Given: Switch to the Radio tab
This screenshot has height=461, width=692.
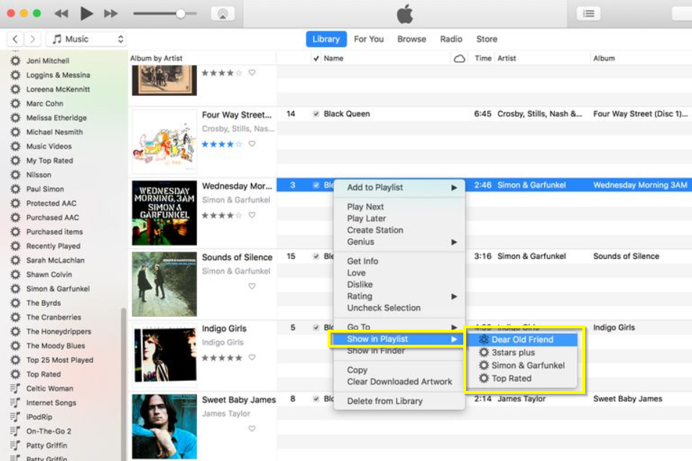Looking at the screenshot, I should (x=451, y=39).
